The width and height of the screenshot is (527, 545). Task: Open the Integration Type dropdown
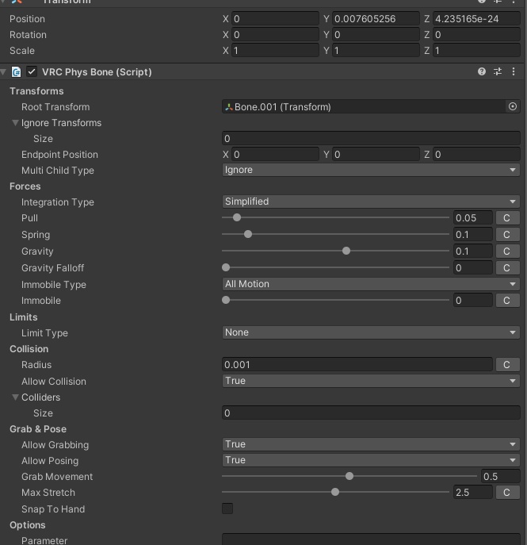click(x=371, y=201)
